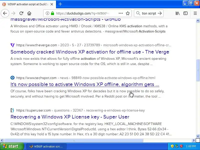The height and width of the screenshot is (150, 200).
Task: Click the Super User favicon in results
Action: [12, 110]
